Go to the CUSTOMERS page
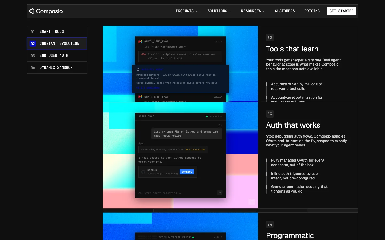The width and height of the screenshot is (385, 240). point(285,11)
